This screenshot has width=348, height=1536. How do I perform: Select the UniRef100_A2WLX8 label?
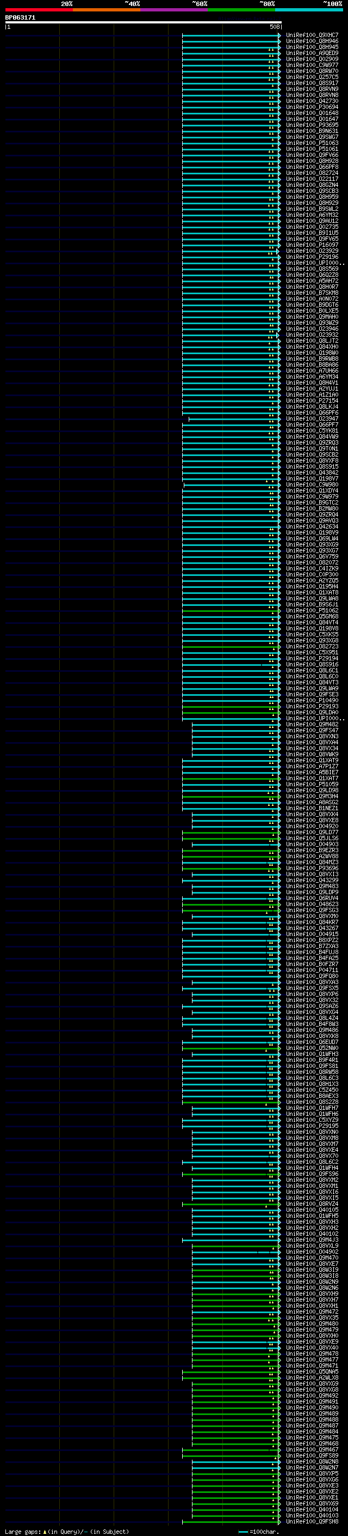pos(312,1378)
